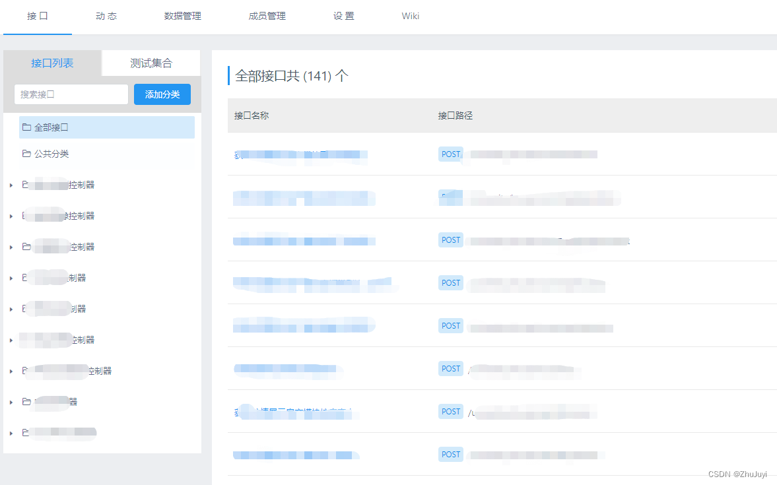Open the 设置 page
The image size is (777, 485).
click(x=343, y=16)
